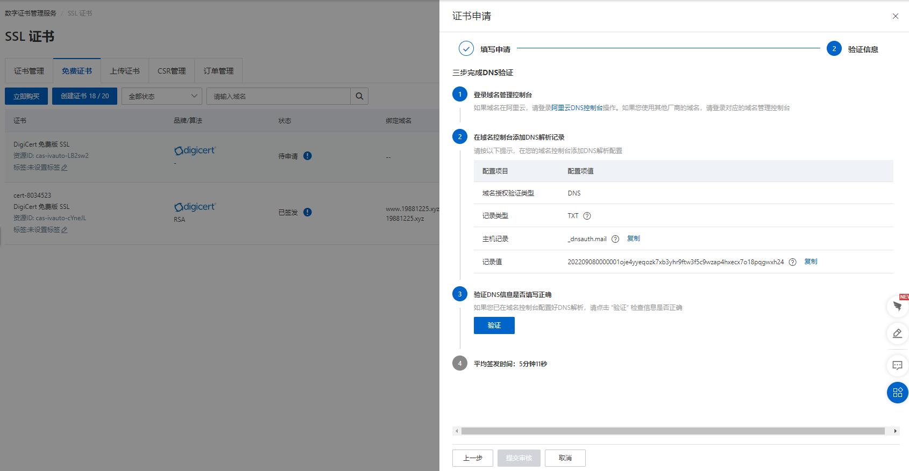Close the 证书申请 panel

click(896, 16)
